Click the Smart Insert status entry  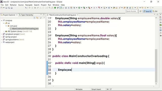pos(96,89)
